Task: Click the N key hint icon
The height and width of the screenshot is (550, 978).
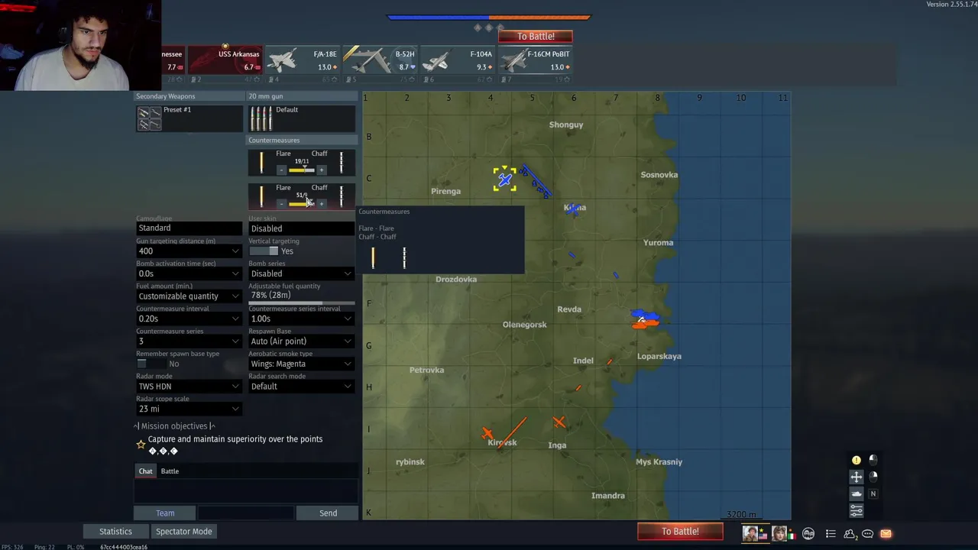Action: tap(873, 493)
